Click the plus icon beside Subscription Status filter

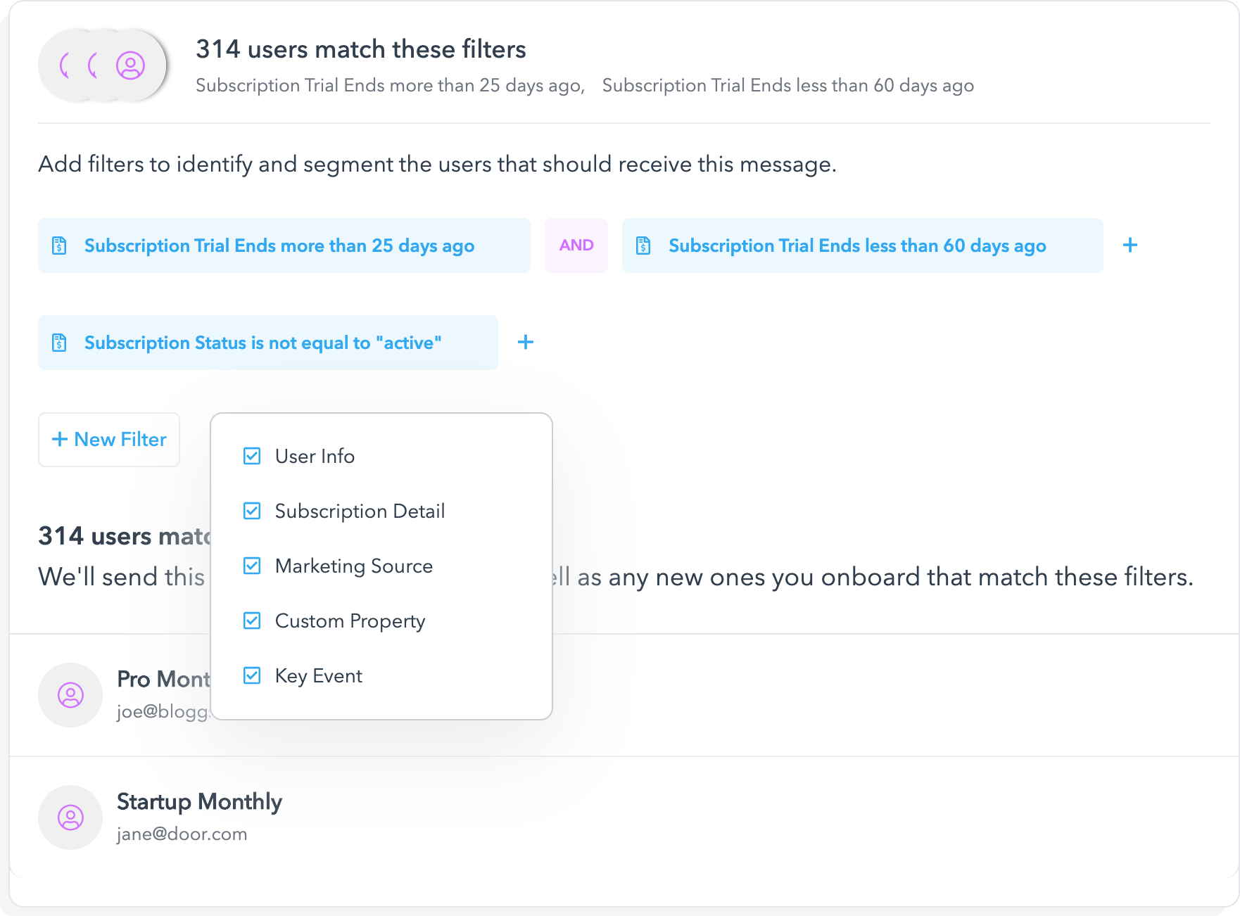[x=526, y=342]
